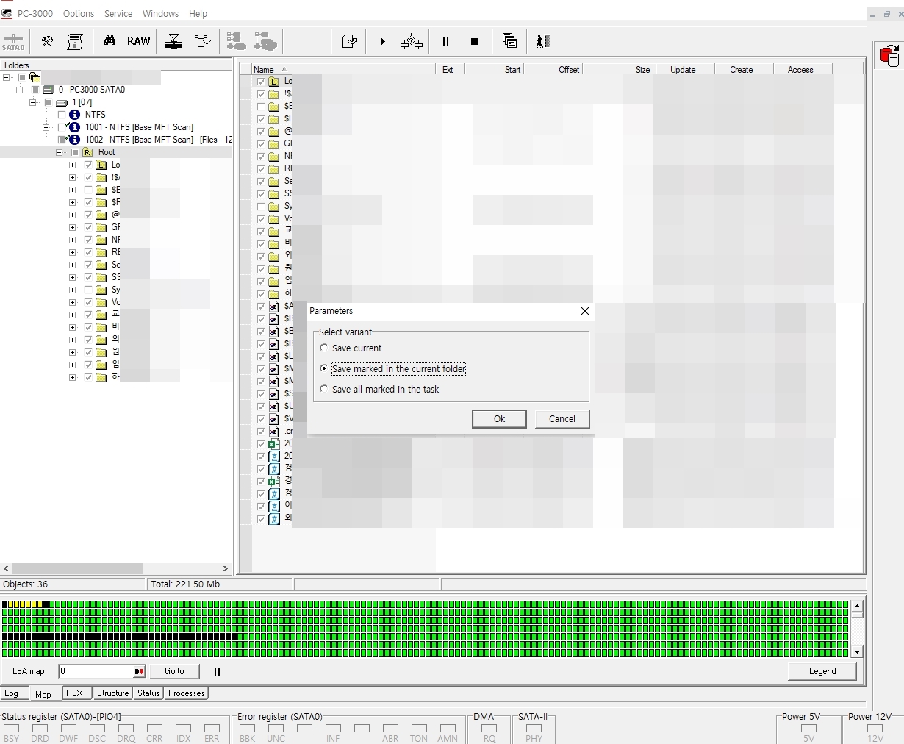Click the red arrow icon in LBA map field
The width and height of the screenshot is (904, 744).
click(139, 671)
